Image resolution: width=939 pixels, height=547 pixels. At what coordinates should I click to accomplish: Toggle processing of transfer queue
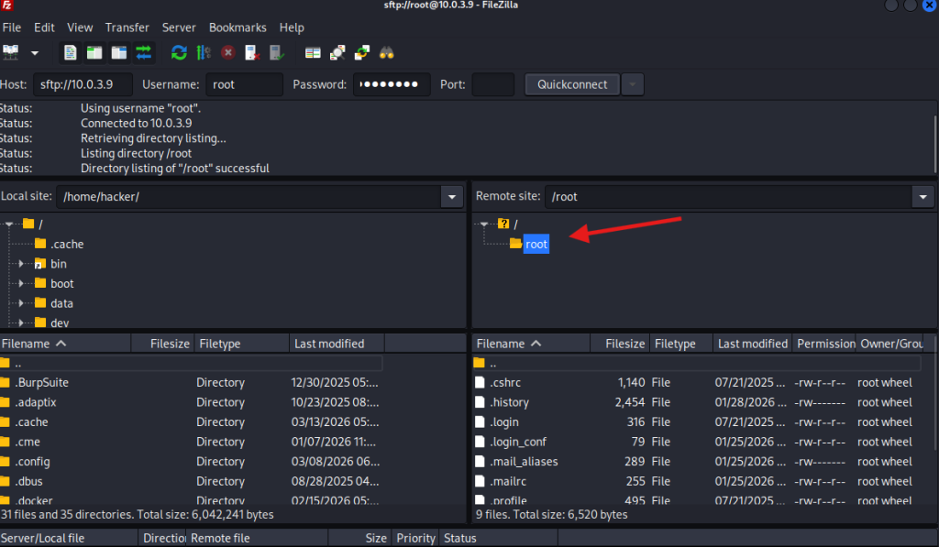pos(204,52)
